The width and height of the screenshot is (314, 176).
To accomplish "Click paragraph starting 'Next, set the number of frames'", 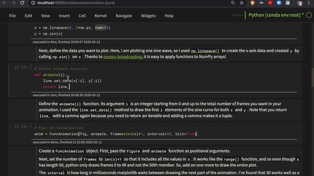I will coord(169,162).
